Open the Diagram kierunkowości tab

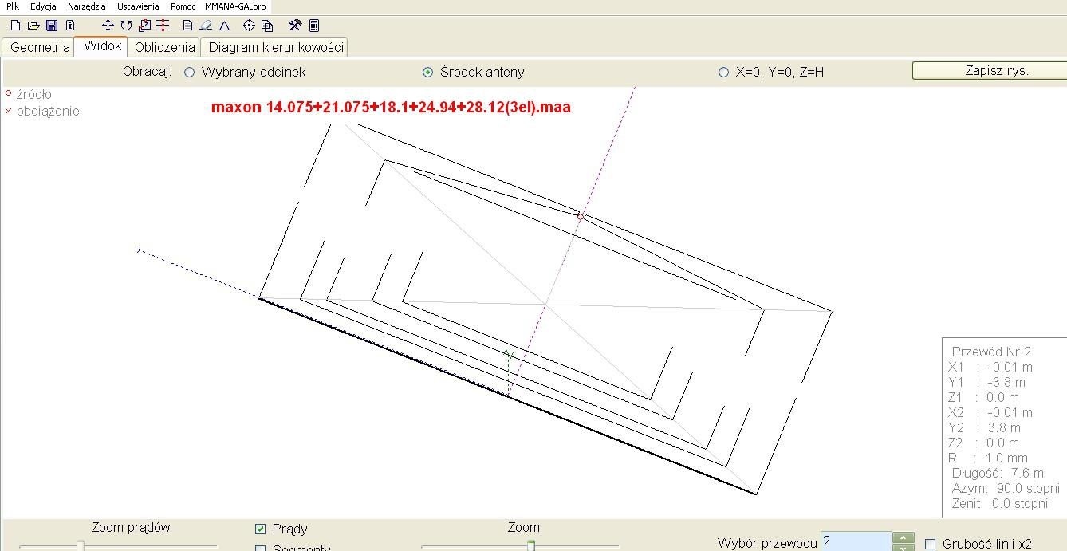[x=276, y=47]
